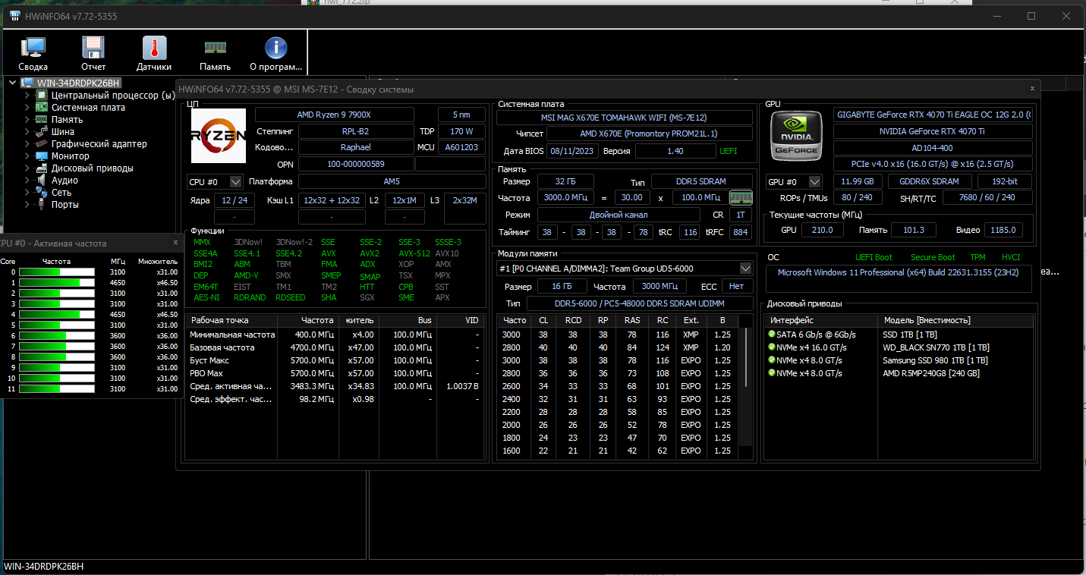Click the Core 9 frequency bar
Screen dimensions: 1086x575
tap(57, 367)
